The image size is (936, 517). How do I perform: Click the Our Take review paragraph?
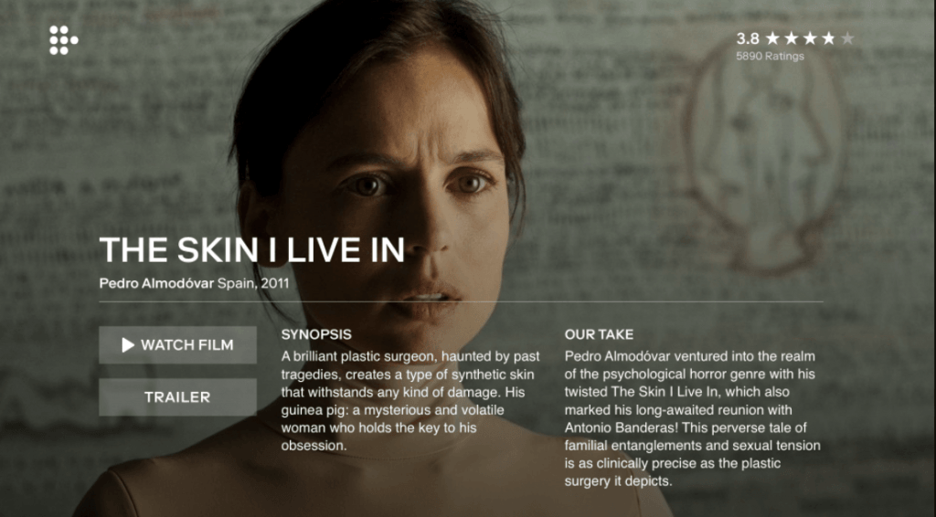693,418
